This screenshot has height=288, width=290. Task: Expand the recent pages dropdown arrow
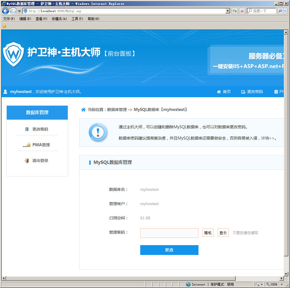(x=19, y=11)
